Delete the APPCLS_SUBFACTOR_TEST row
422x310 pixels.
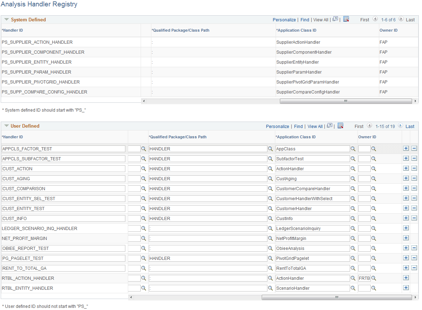[414, 158]
